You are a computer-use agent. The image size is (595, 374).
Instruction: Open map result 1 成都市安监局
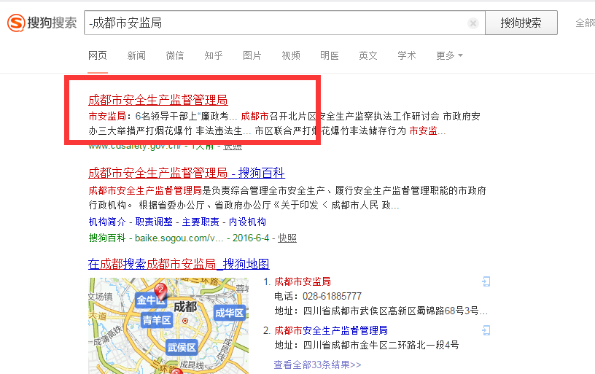303,281
